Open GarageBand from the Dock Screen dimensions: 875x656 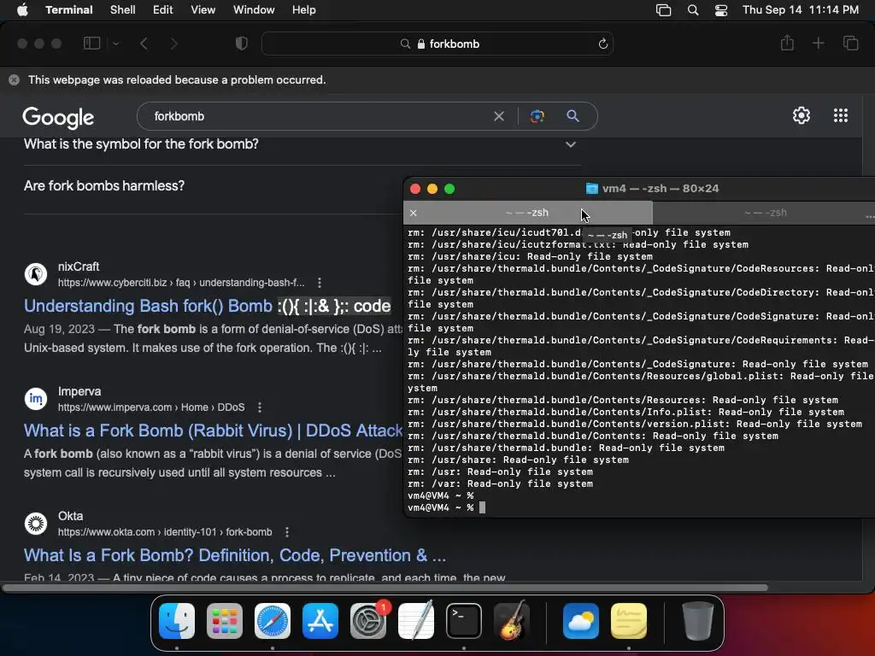click(x=512, y=621)
